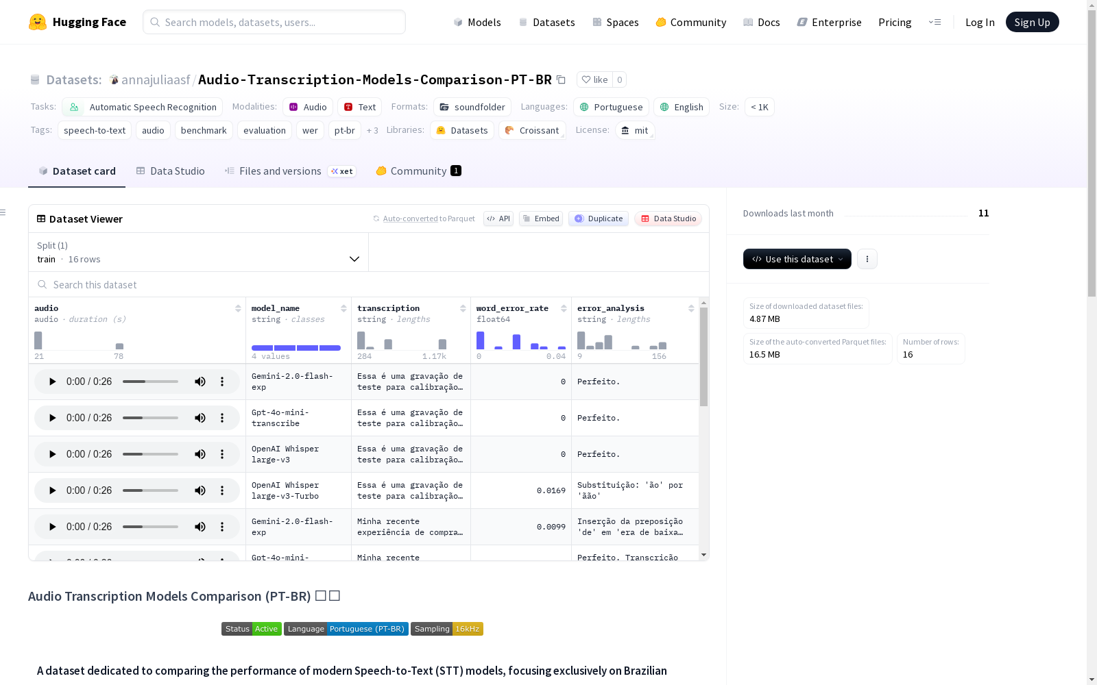Like this dataset
Viewport: 1097px width, 685px height.
(594, 79)
